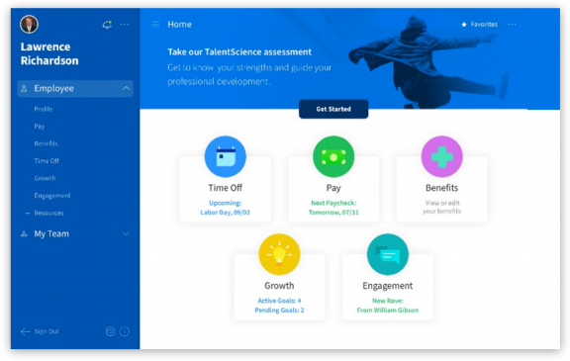
Task: Click the sidebar ellipsis next to notifications
Action: tap(125, 25)
